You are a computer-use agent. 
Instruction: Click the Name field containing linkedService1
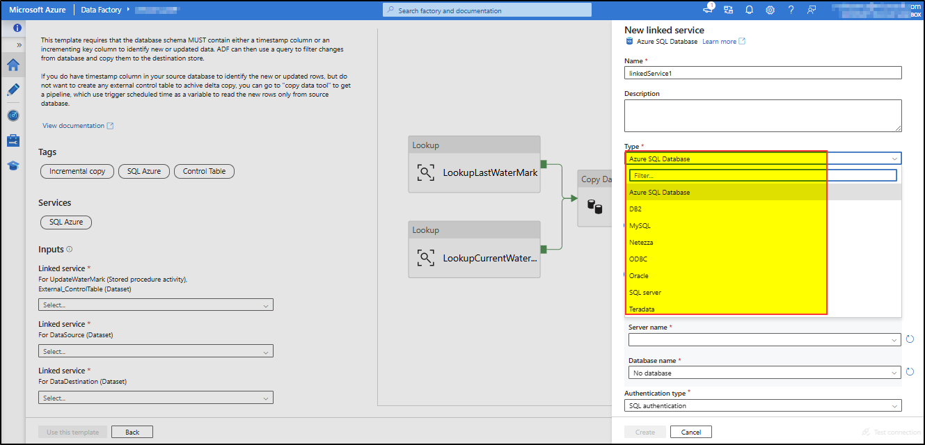pos(763,72)
